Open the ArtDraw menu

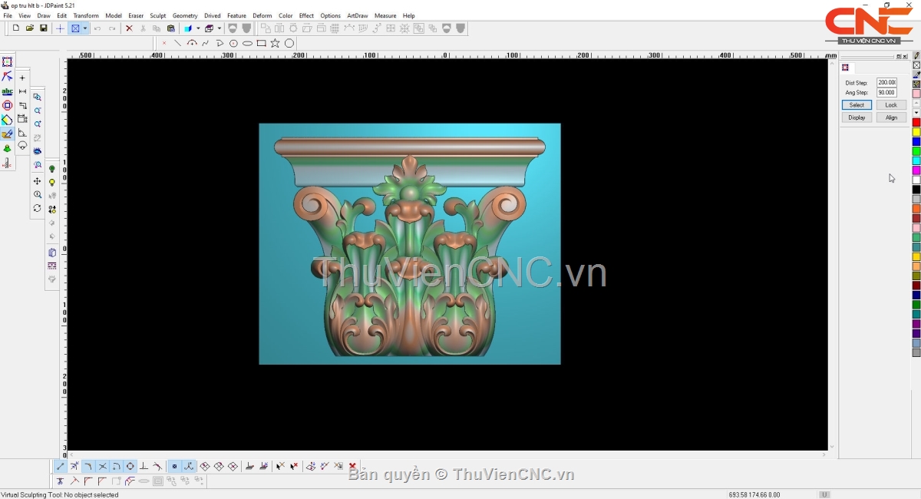[357, 15]
